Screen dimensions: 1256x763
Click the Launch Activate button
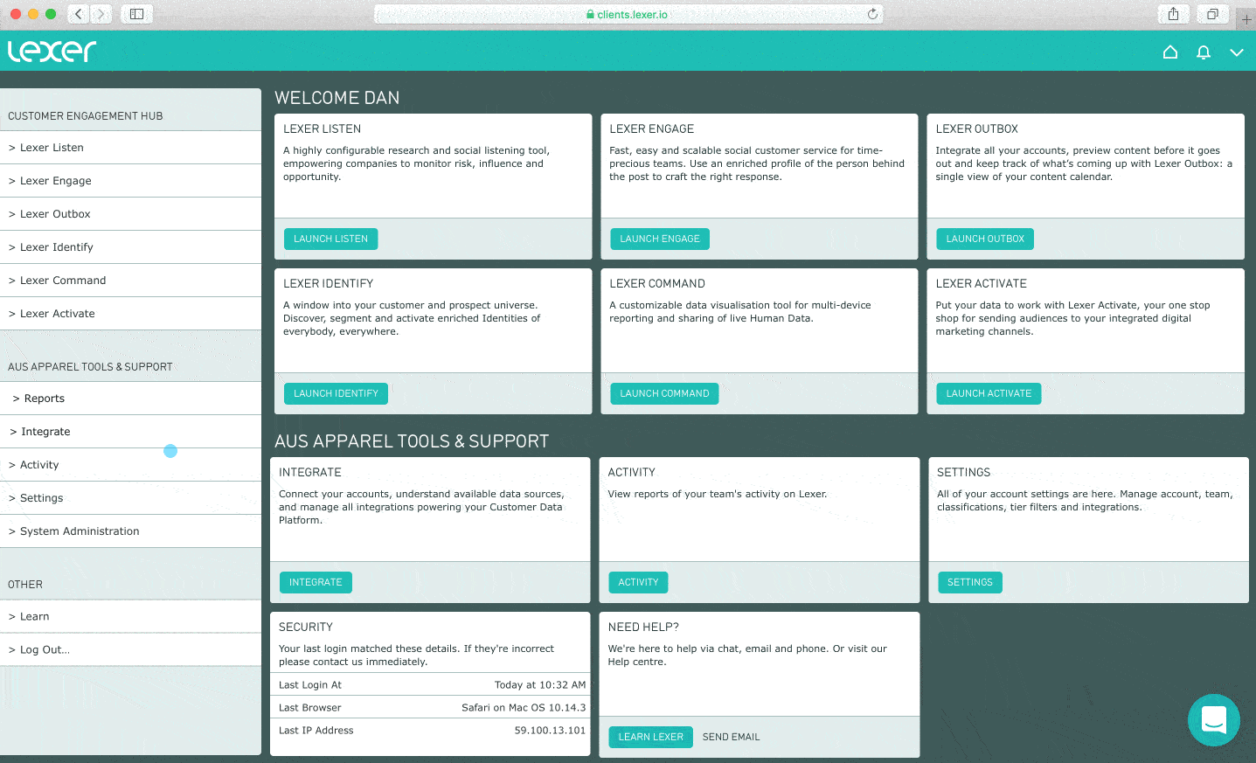point(989,393)
